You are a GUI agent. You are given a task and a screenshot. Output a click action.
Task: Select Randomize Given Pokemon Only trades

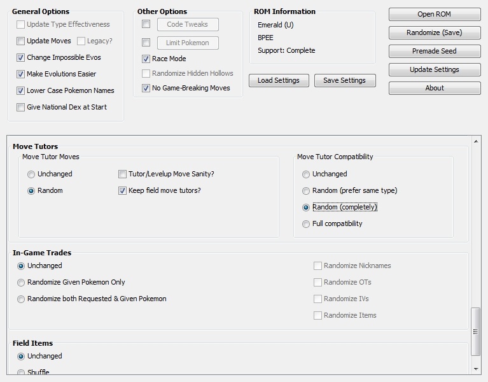point(22,283)
